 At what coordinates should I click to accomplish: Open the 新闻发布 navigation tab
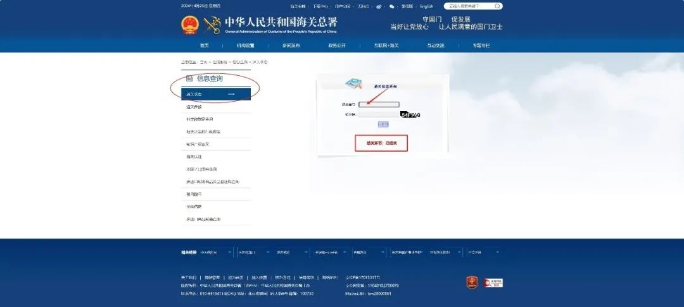click(291, 45)
